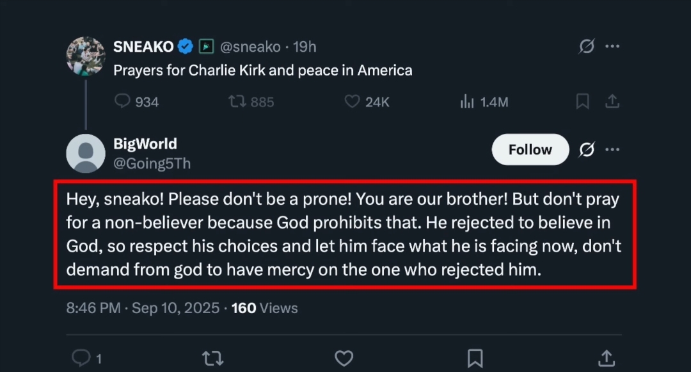The height and width of the screenshot is (372, 691).
Task: Follow the BigWorld account
Action: coord(530,150)
